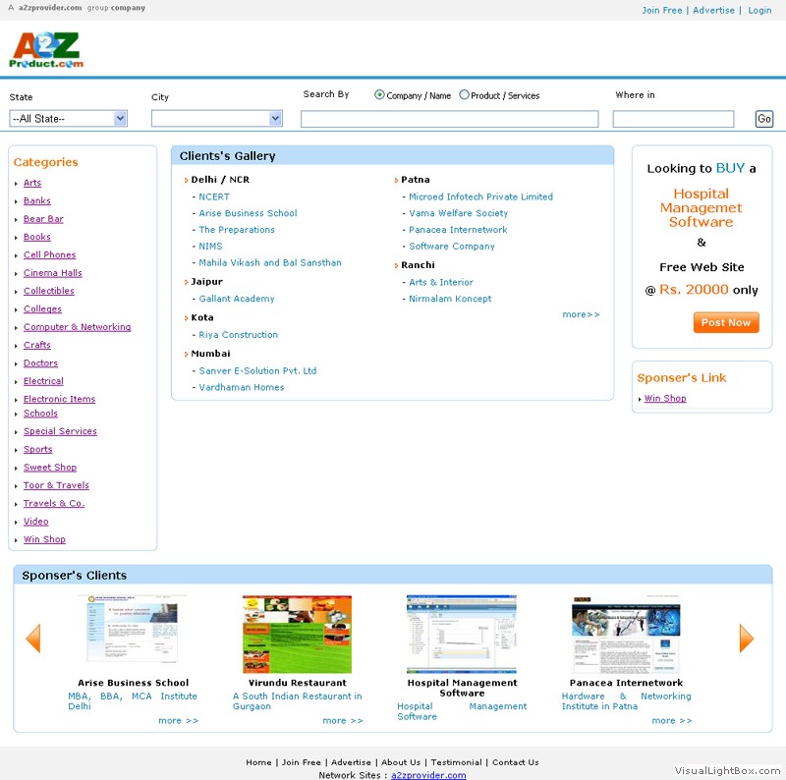Open the Schools category
The image size is (786, 780).
pyautogui.click(x=40, y=414)
